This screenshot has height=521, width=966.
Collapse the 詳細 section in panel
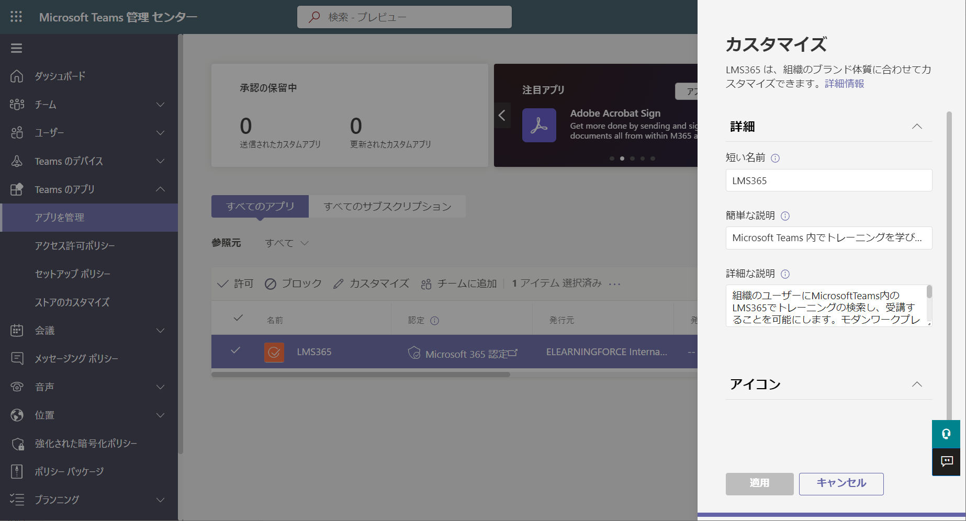[x=917, y=126]
